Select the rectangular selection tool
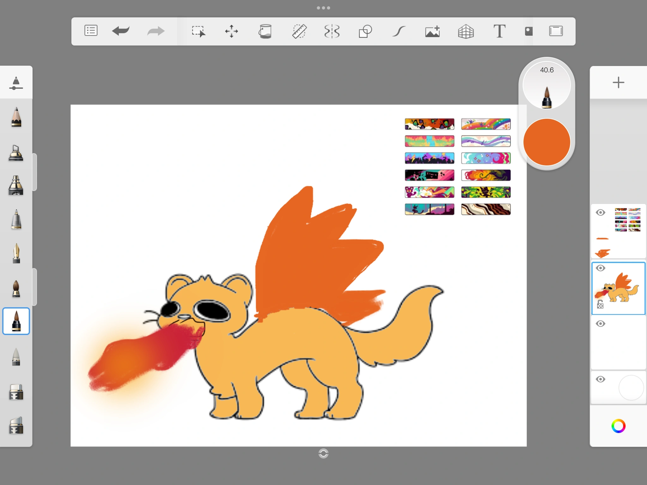This screenshot has height=485, width=647. (198, 31)
